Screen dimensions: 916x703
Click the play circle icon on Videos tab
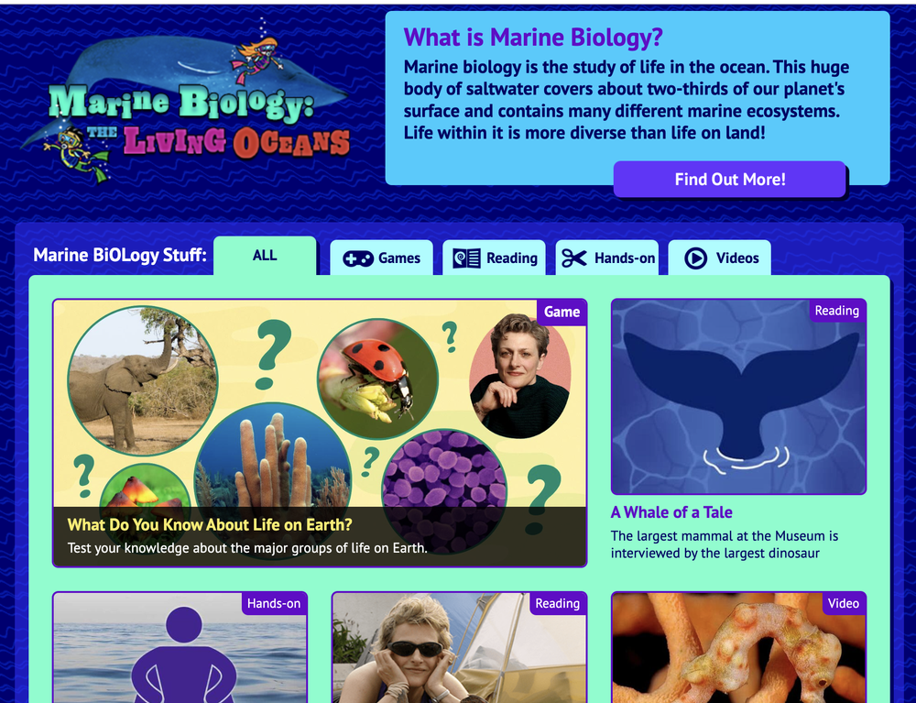click(695, 258)
